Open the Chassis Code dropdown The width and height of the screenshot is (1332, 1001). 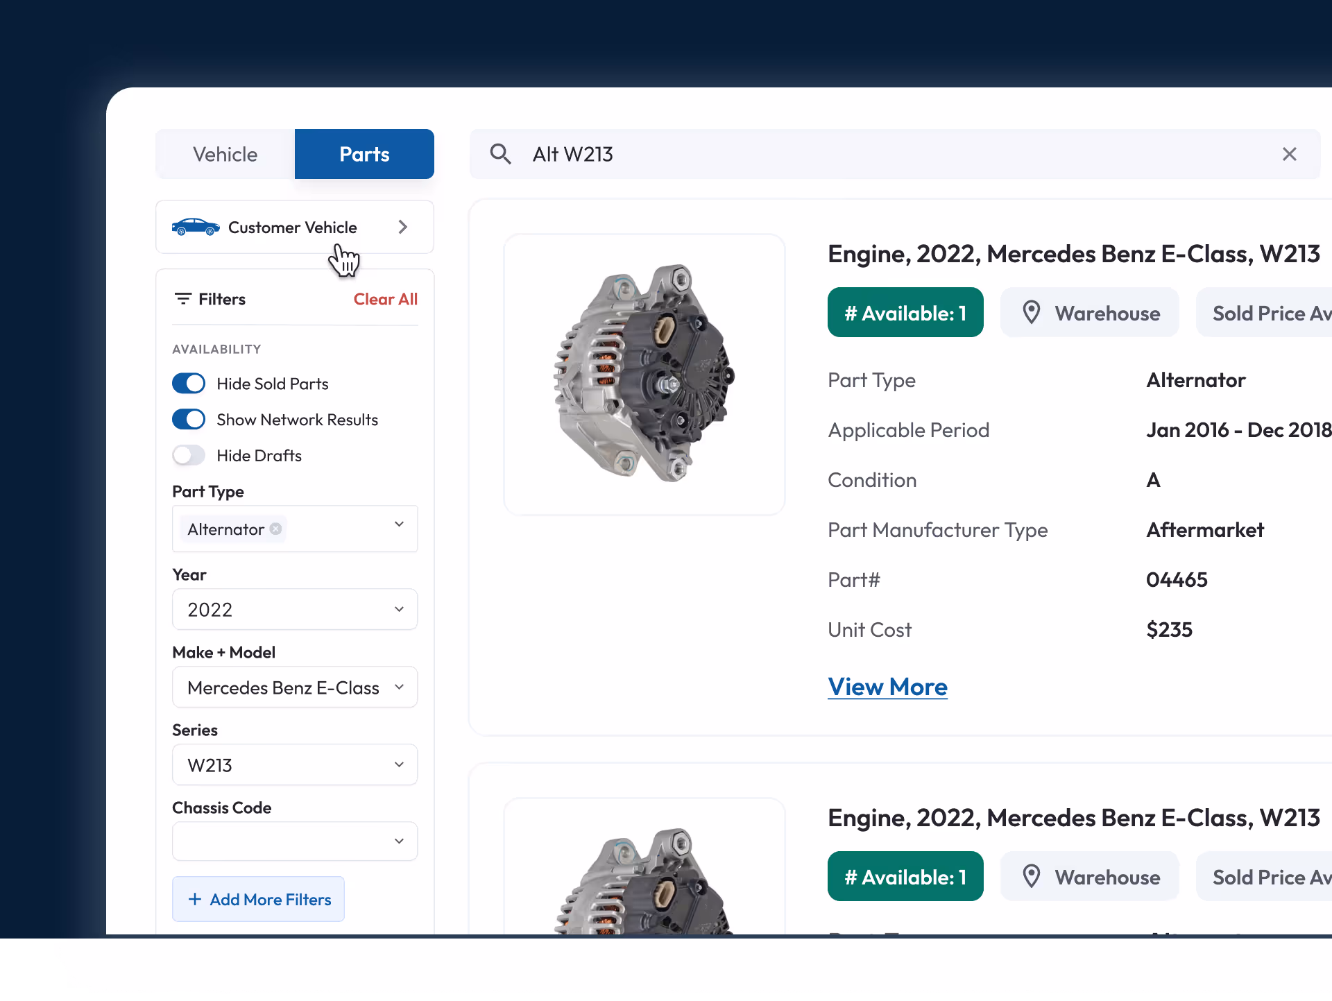click(x=295, y=841)
